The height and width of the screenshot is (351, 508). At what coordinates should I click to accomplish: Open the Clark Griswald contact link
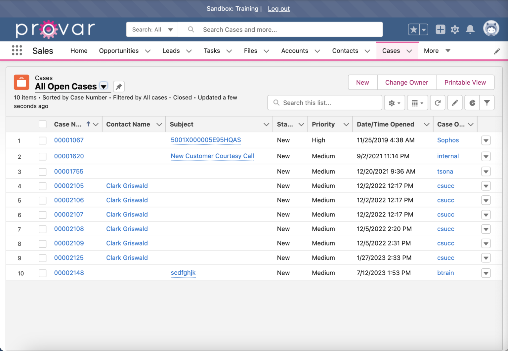click(127, 186)
